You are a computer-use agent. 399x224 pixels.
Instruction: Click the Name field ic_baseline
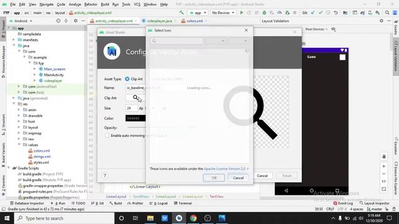coord(136,88)
